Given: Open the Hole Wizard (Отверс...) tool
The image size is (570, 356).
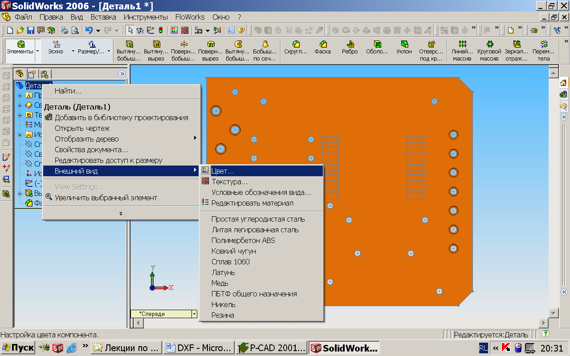Looking at the screenshot, I should coord(431,50).
